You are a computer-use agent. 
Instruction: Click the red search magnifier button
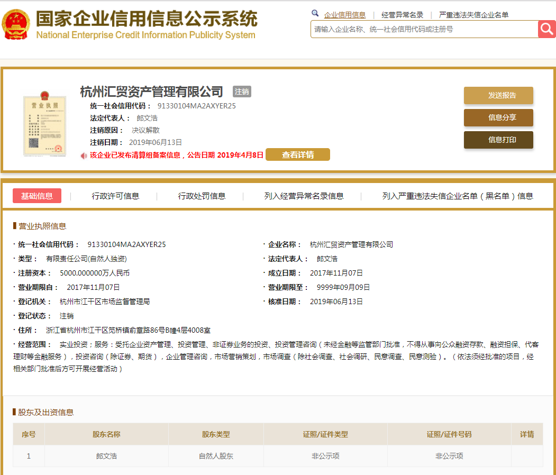pos(546,29)
